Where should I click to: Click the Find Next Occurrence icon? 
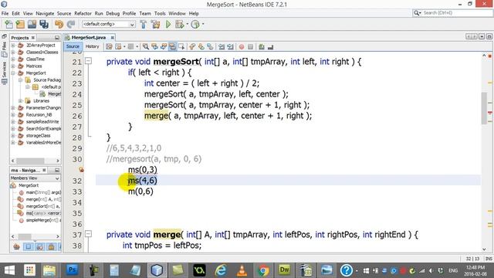click(x=164, y=46)
